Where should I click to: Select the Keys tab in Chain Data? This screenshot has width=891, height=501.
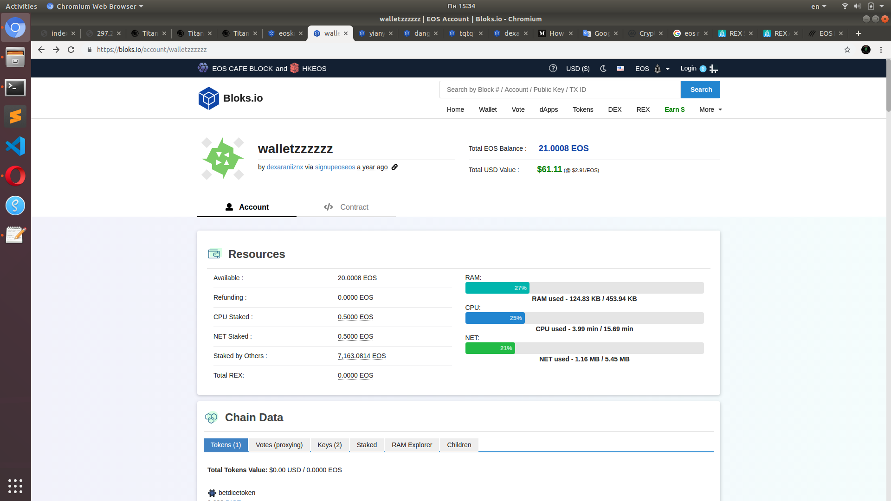[x=329, y=444]
